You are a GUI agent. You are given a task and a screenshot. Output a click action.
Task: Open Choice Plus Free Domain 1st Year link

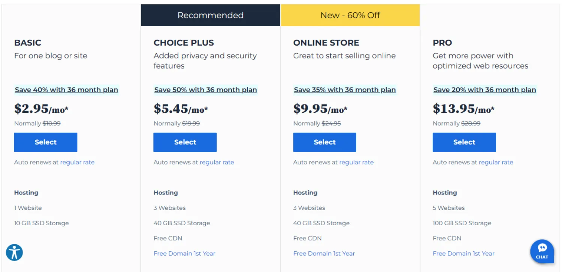(184, 253)
